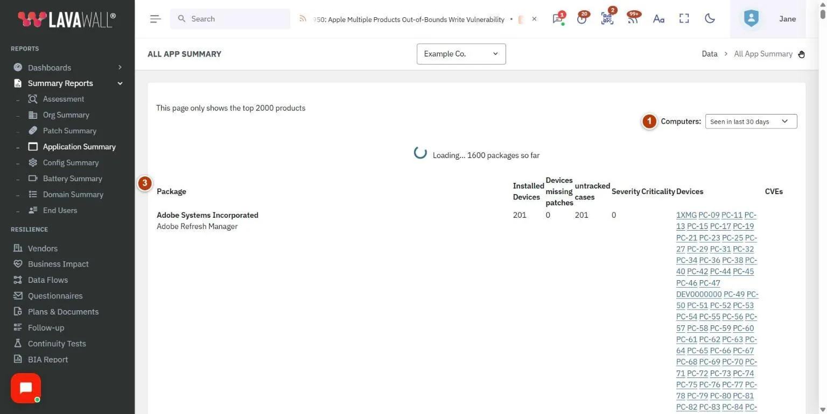Click the Vendors building icon

[18, 248]
